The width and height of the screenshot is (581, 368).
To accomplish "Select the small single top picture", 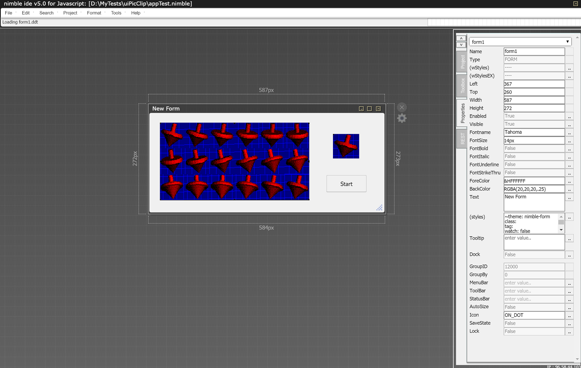I will [346, 146].
